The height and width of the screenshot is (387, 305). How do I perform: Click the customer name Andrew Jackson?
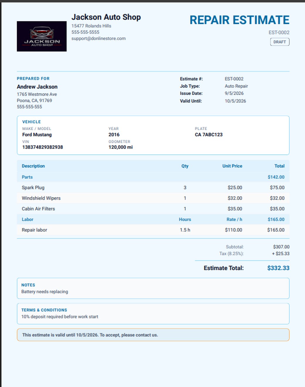click(37, 87)
